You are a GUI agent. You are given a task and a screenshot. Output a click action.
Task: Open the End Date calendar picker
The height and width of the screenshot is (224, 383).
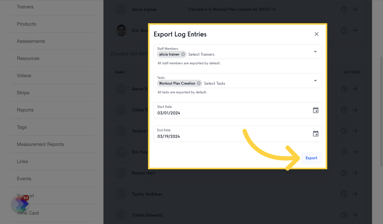[316, 133]
